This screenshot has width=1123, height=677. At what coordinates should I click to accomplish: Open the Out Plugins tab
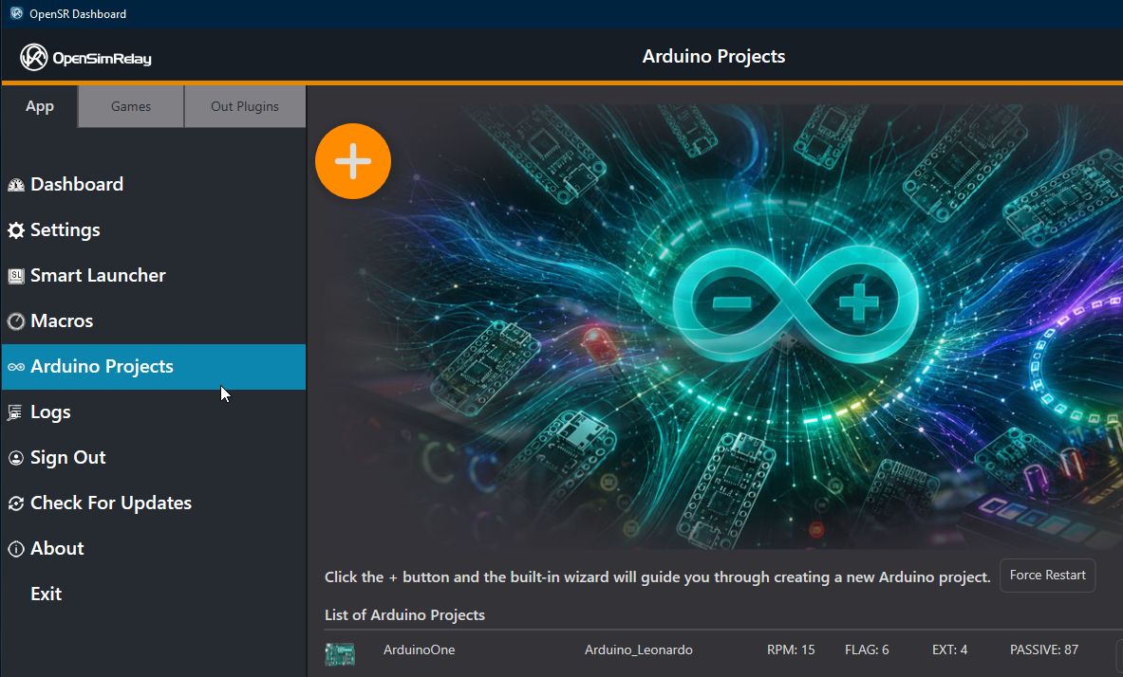coord(245,106)
